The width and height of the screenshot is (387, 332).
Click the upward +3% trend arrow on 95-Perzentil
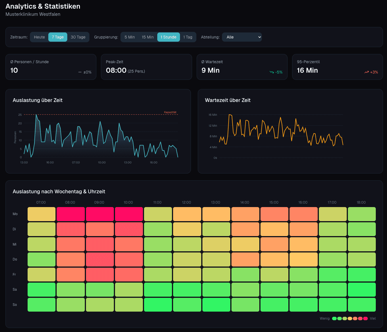pyautogui.click(x=367, y=72)
